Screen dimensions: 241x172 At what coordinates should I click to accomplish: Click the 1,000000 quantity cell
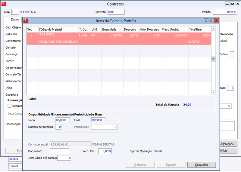116,35
